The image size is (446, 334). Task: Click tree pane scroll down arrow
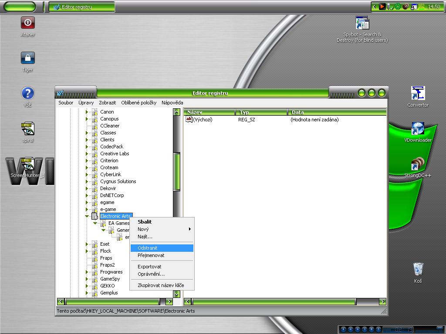[x=176, y=294]
